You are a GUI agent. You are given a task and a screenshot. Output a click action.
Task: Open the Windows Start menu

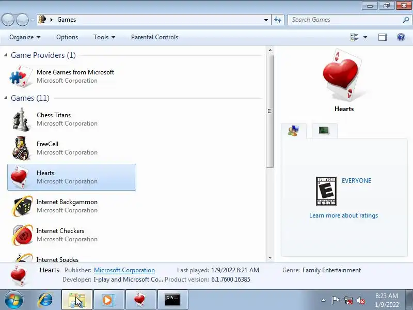click(14, 300)
